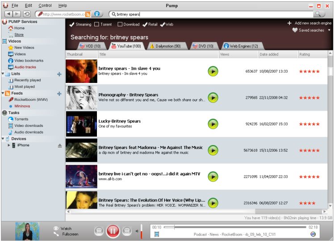Viewport: 335px width, 241px height.
Task: Adjust the red volume slider
Action: 141,231
